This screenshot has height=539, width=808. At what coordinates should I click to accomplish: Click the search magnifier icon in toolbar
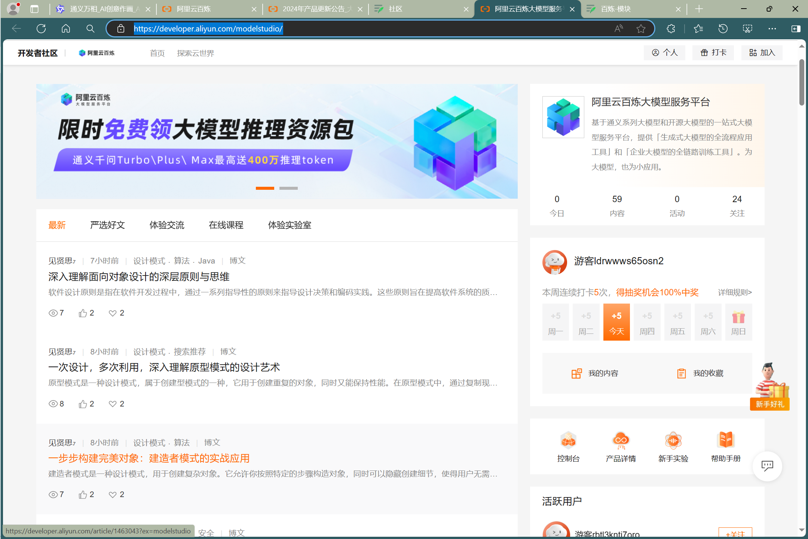(x=90, y=28)
